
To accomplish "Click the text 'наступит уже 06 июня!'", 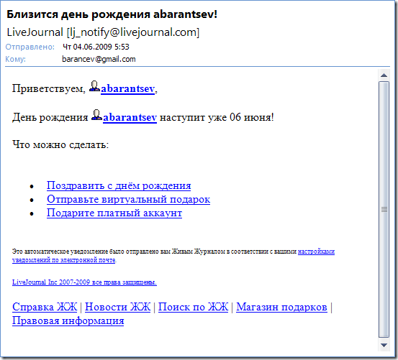I will click(217, 117).
